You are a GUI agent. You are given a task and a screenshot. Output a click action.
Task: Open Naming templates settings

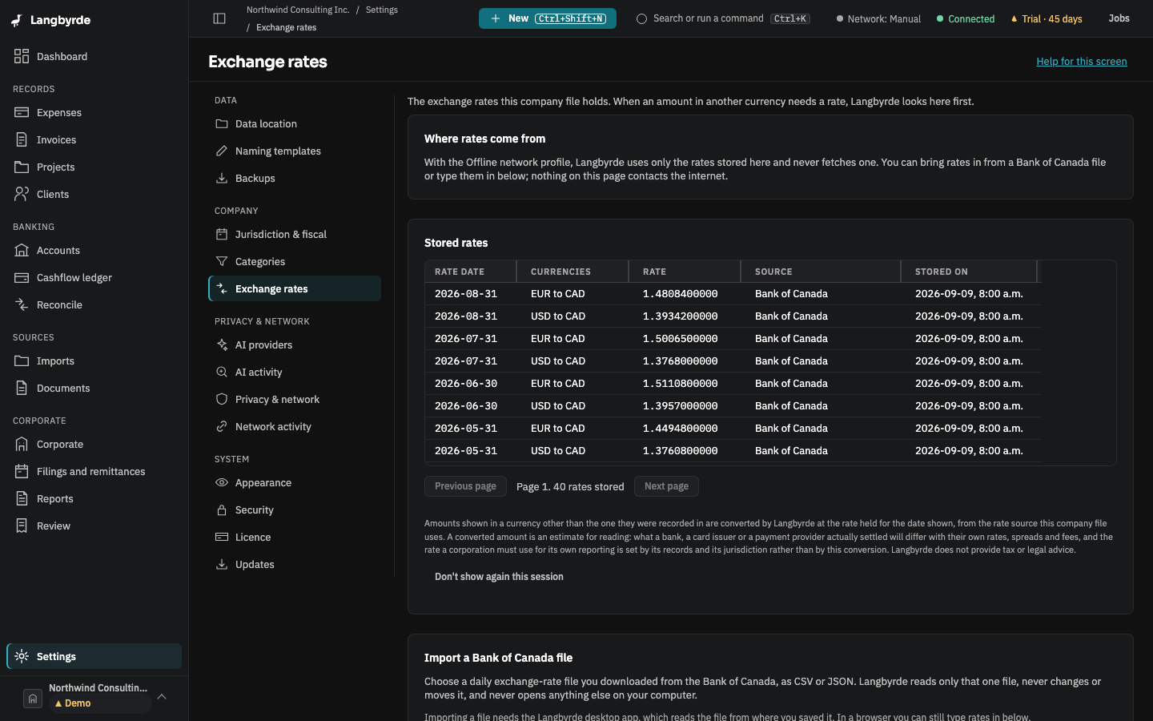point(295,151)
